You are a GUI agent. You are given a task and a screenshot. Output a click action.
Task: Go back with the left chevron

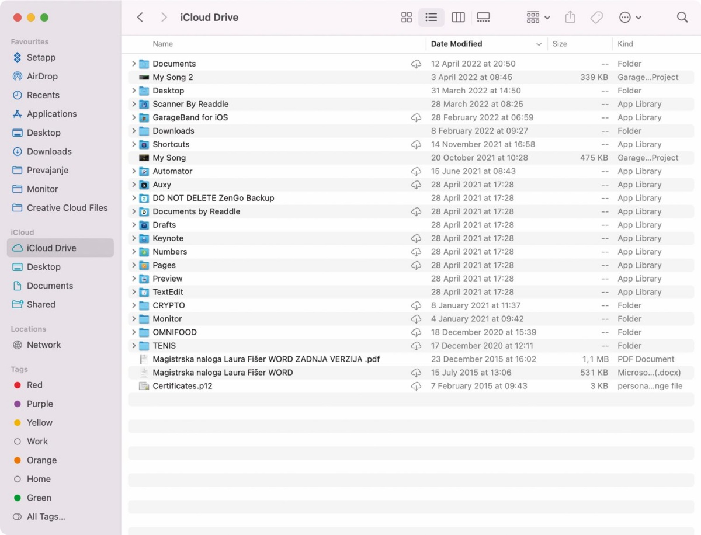140,18
